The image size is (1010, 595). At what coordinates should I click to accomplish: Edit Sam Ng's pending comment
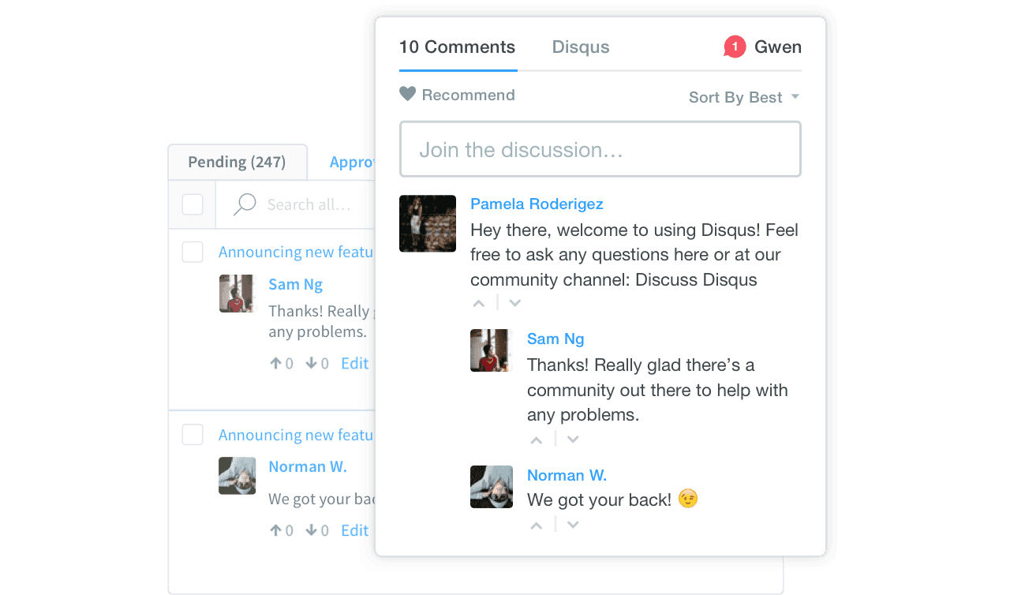click(x=354, y=363)
